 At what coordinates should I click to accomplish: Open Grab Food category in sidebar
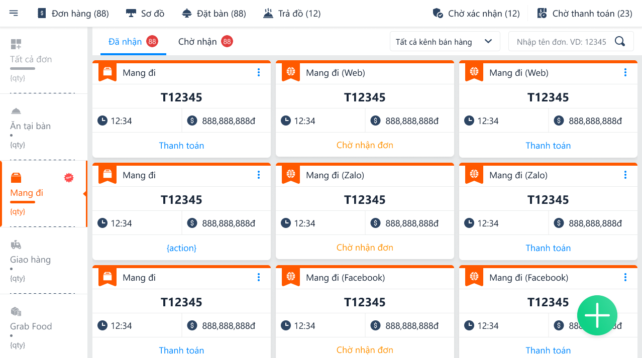click(31, 326)
